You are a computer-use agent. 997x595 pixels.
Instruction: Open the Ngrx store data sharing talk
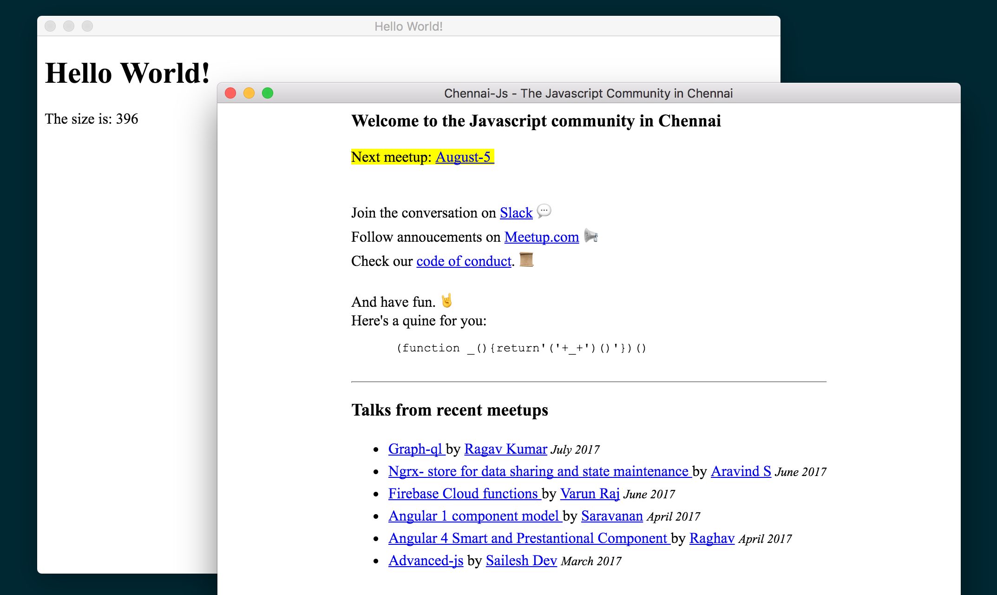tap(538, 471)
